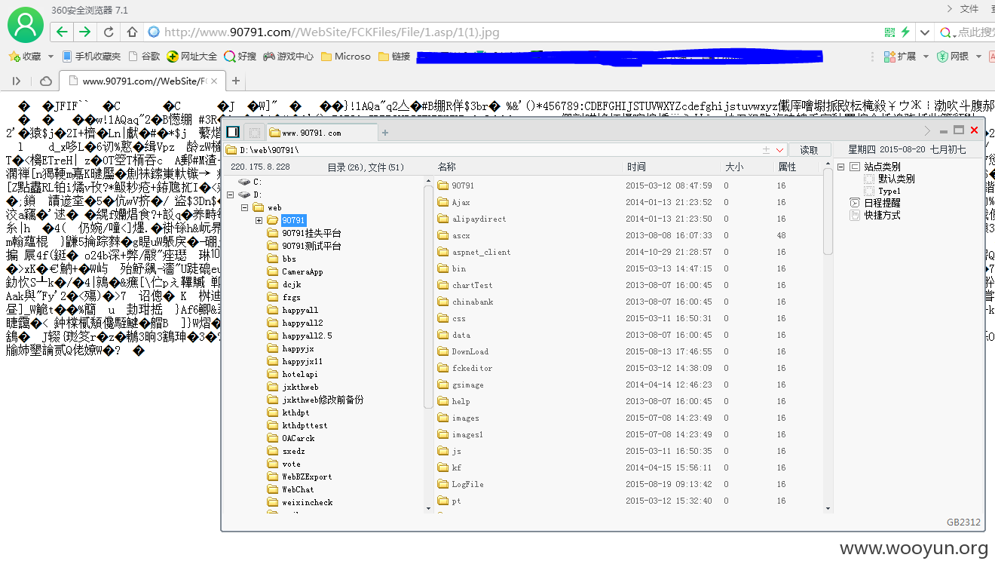Open the browser home page icon
The width and height of the screenshot is (995, 570).
pos(132,32)
